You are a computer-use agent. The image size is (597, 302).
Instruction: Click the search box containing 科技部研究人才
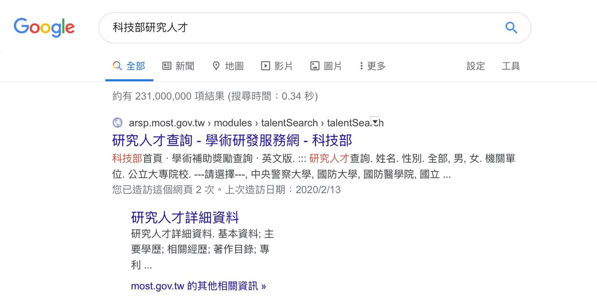(x=314, y=28)
